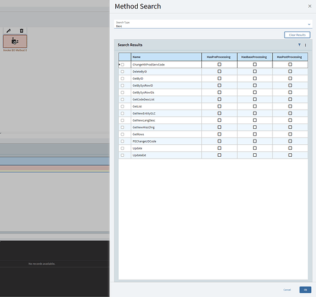Click the HasBaseProcessing column header
The width and height of the screenshot is (316, 297).
255,57
